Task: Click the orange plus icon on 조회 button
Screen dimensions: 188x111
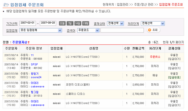Action: coord(150,30)
